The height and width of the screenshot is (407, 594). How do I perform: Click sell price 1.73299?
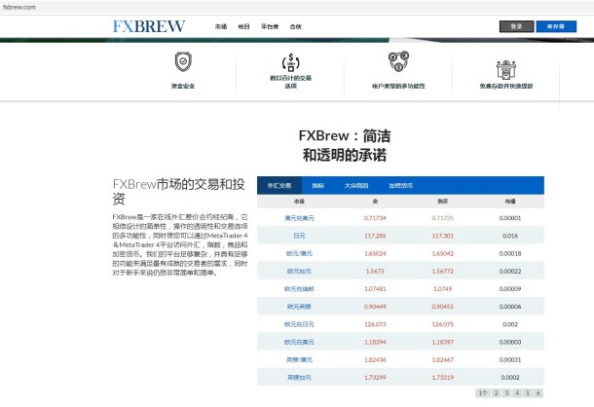point(375,378)
